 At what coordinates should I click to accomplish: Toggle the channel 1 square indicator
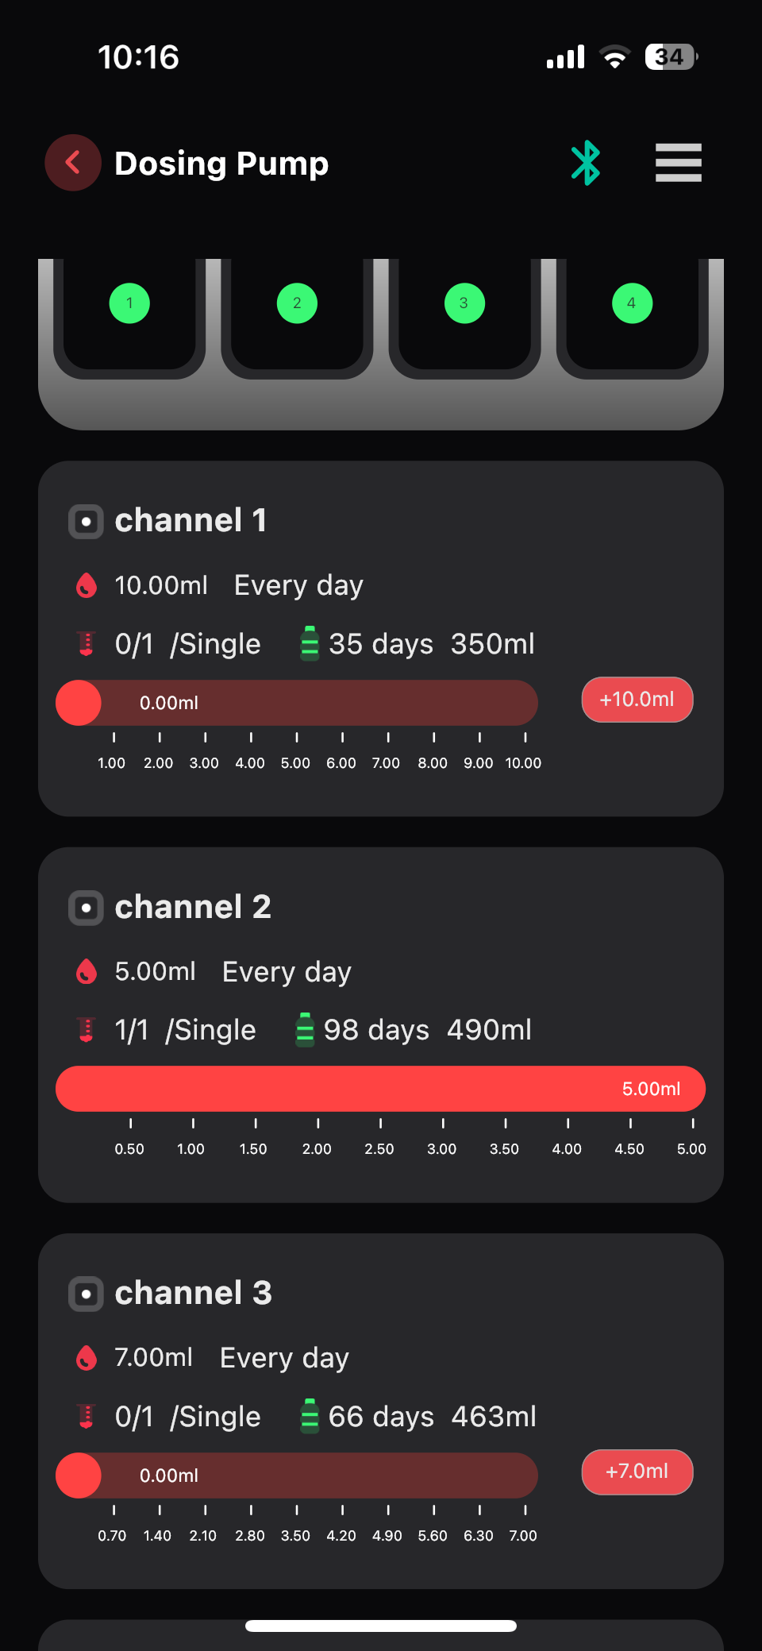coord(86,522)
